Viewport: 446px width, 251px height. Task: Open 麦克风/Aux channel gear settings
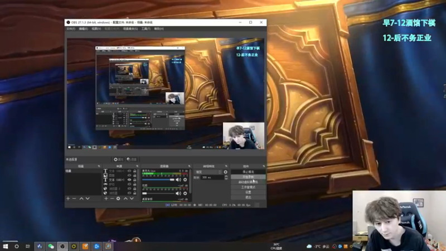[x=185, y=180]
